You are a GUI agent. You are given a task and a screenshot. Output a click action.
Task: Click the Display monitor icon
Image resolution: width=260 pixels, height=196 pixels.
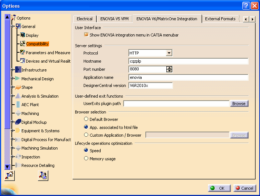(x=23, y=35)
